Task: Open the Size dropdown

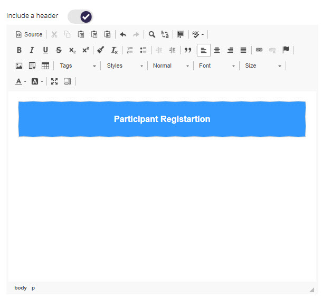Action: [263, 66]
